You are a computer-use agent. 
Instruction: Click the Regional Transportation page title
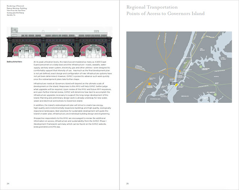(x=157, y=7)
